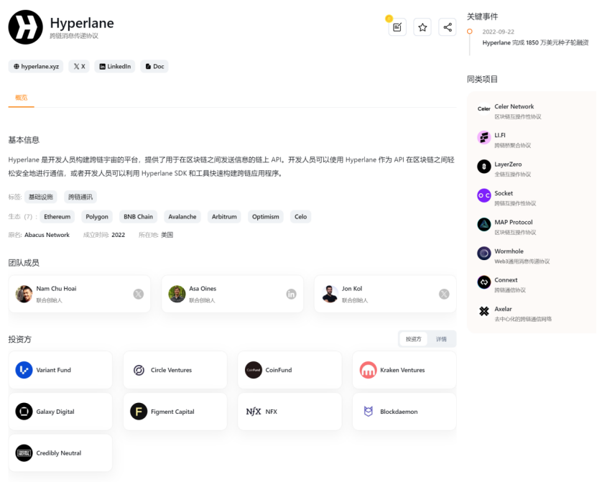Screen dimensions: 597x482
Task: Click Jon Kol's profile photo
Action: point(330,294)
